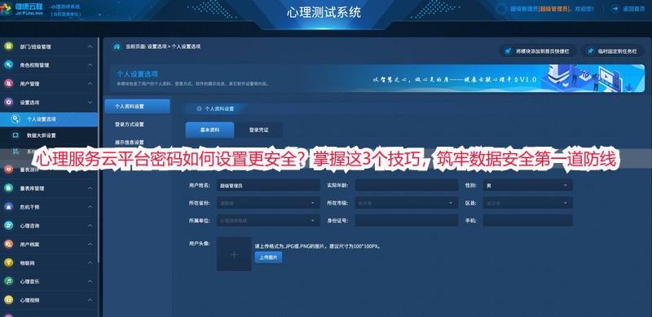Click the 心理视频 video icon

(x=8, y=300)
